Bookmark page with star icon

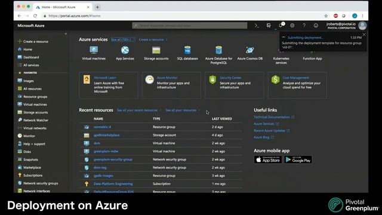pos(326,16)
